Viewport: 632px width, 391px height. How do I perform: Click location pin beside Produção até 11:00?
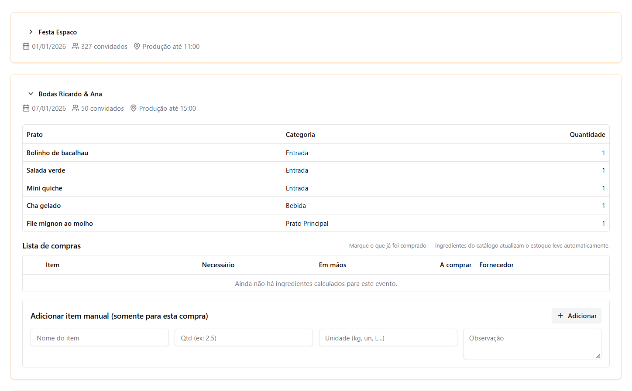(137, 46)
